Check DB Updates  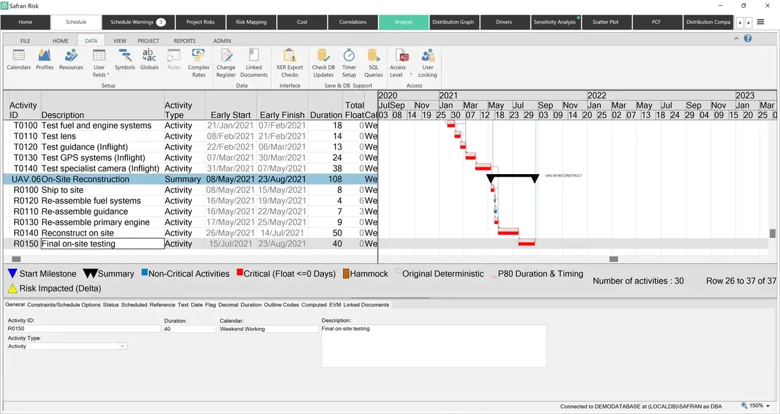coord(324,63)
